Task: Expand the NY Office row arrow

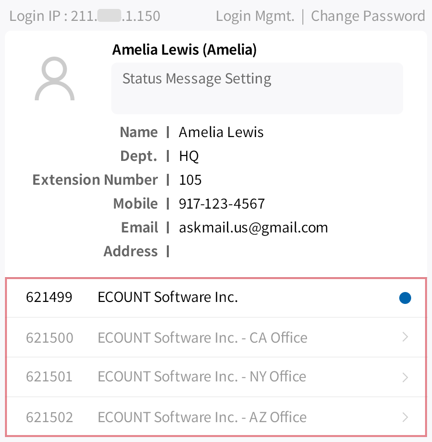Action: click(x=405, y=377)
